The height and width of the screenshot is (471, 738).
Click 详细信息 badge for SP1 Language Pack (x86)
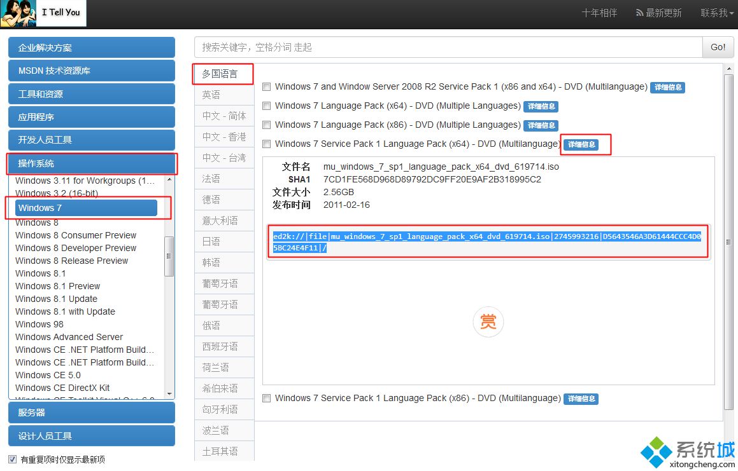[x=581, y=399]
